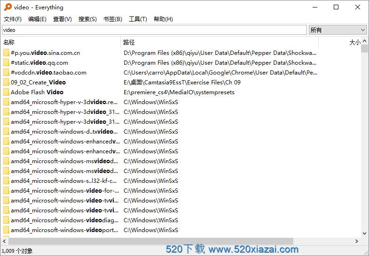The height and width of the screenshot is (256, 369).
Task: Click the vertical scrollbar down arrow
Action: tap(364, 233)
